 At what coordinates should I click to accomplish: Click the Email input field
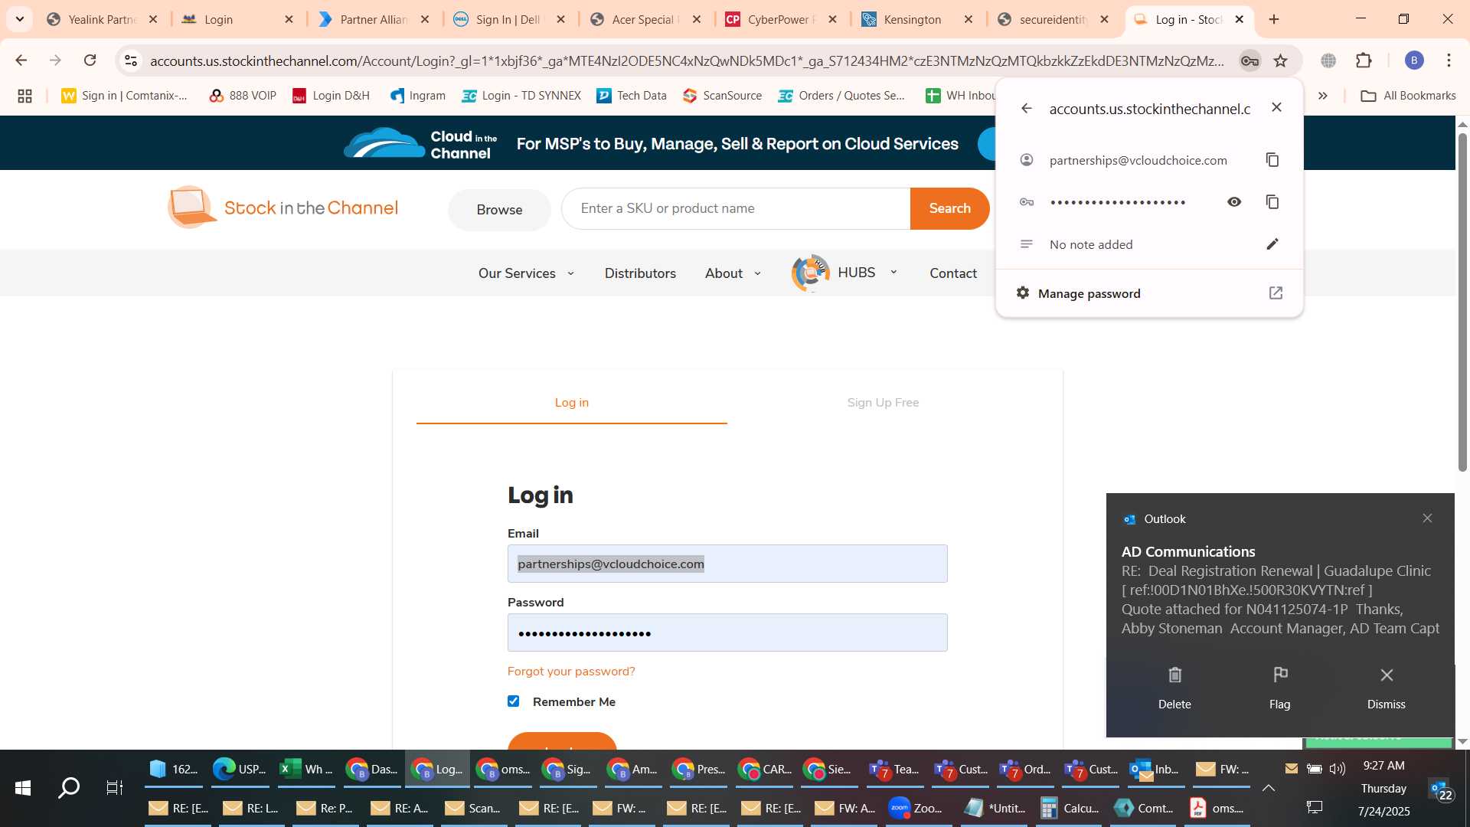(x=727, y=564)
